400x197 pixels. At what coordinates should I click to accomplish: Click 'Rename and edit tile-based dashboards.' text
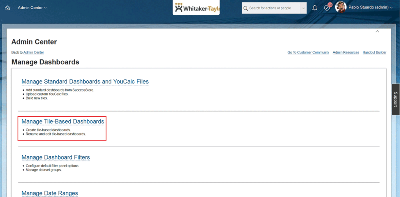[x=56, y=134]
